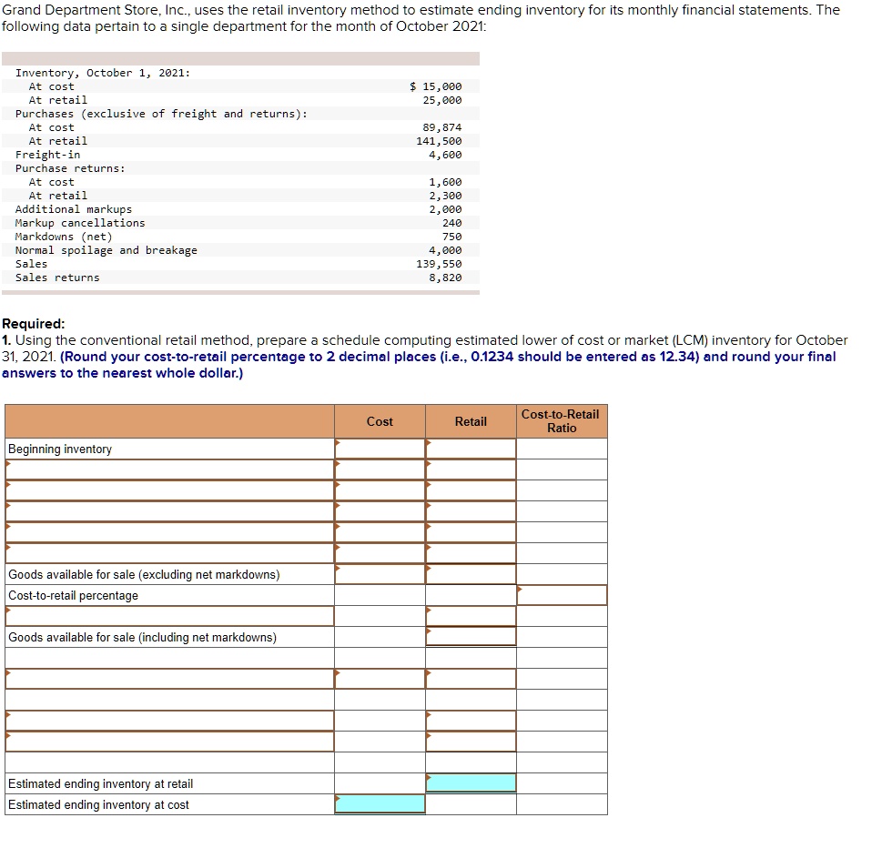The image size is (882, 848).
Task: Click the Estimated ending inventory at retail field
Action: click(471, 783)
